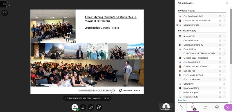Open my status and settings avatar
The image size is (232, 112).
tap(75, 107)
